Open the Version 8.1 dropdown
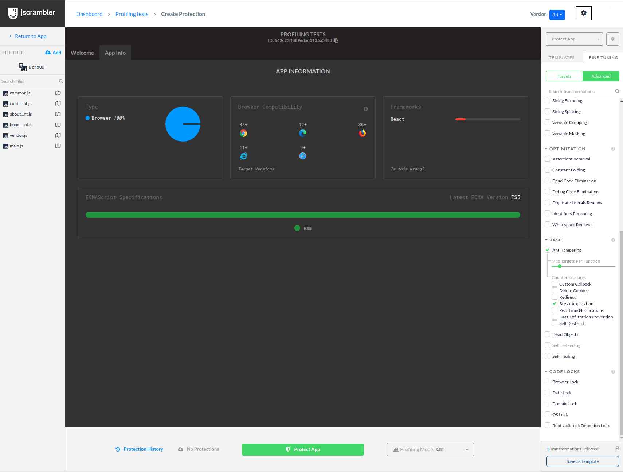This screenshot has width=623, height=472. tap(557, 15)
